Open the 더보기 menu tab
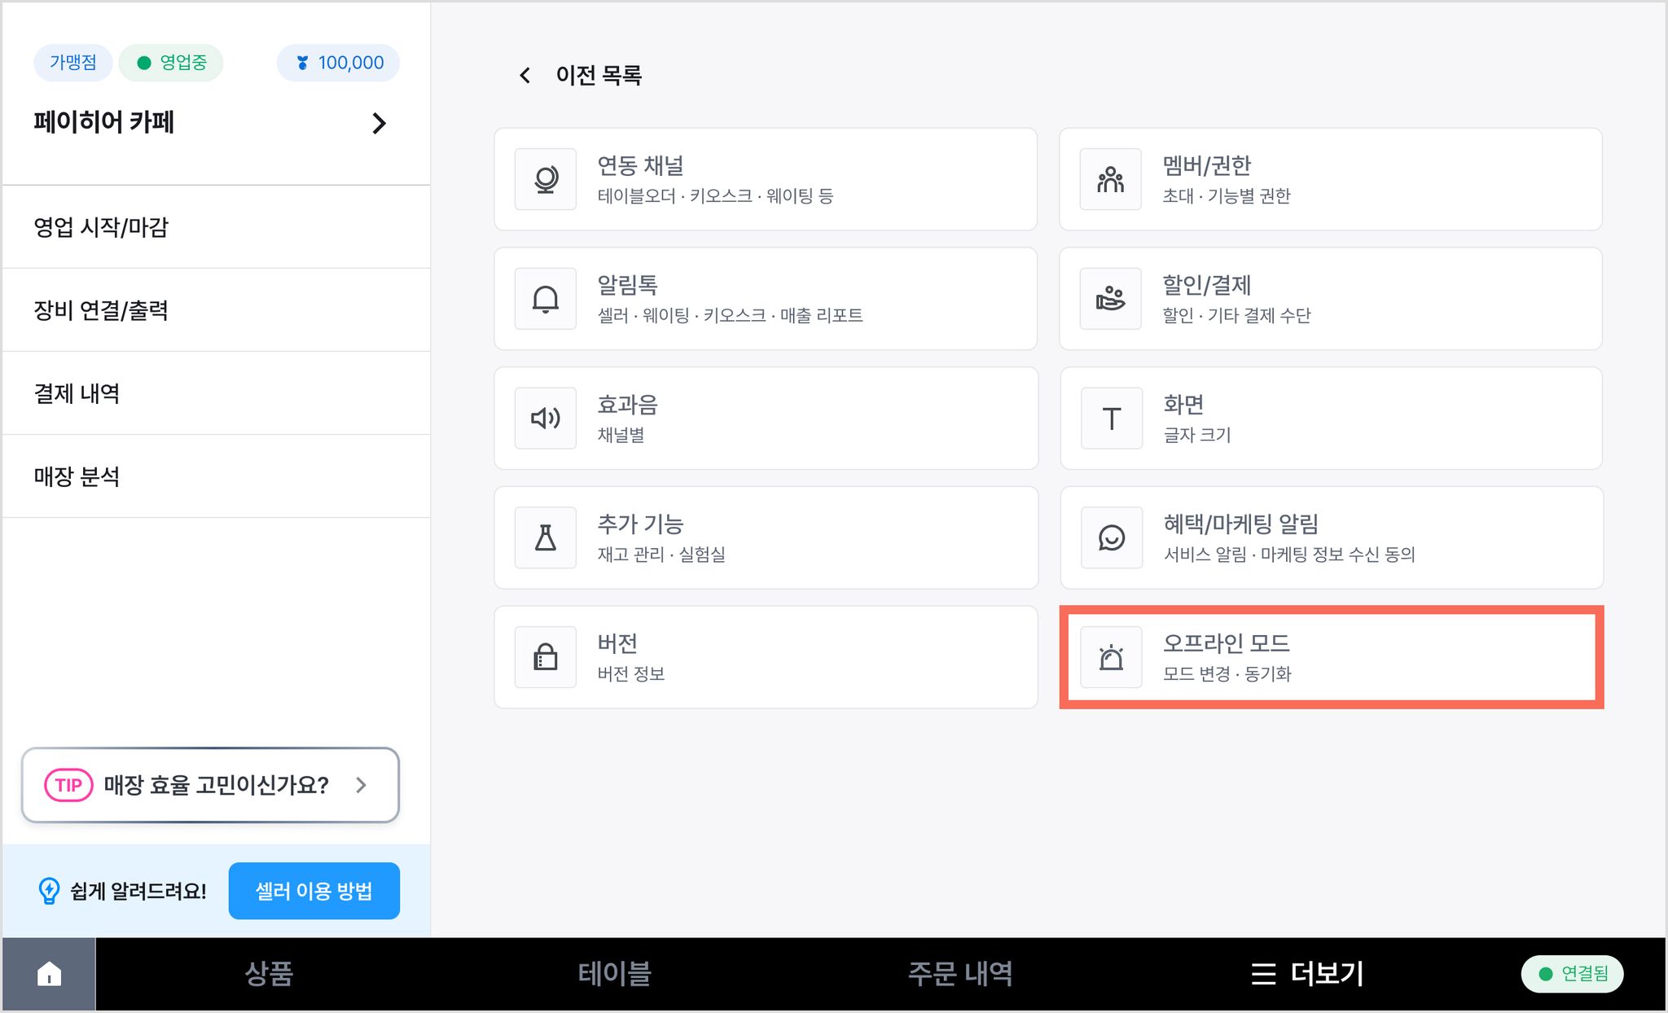This screenshot has height=1013, width=1668. (x=1307, y=974)
